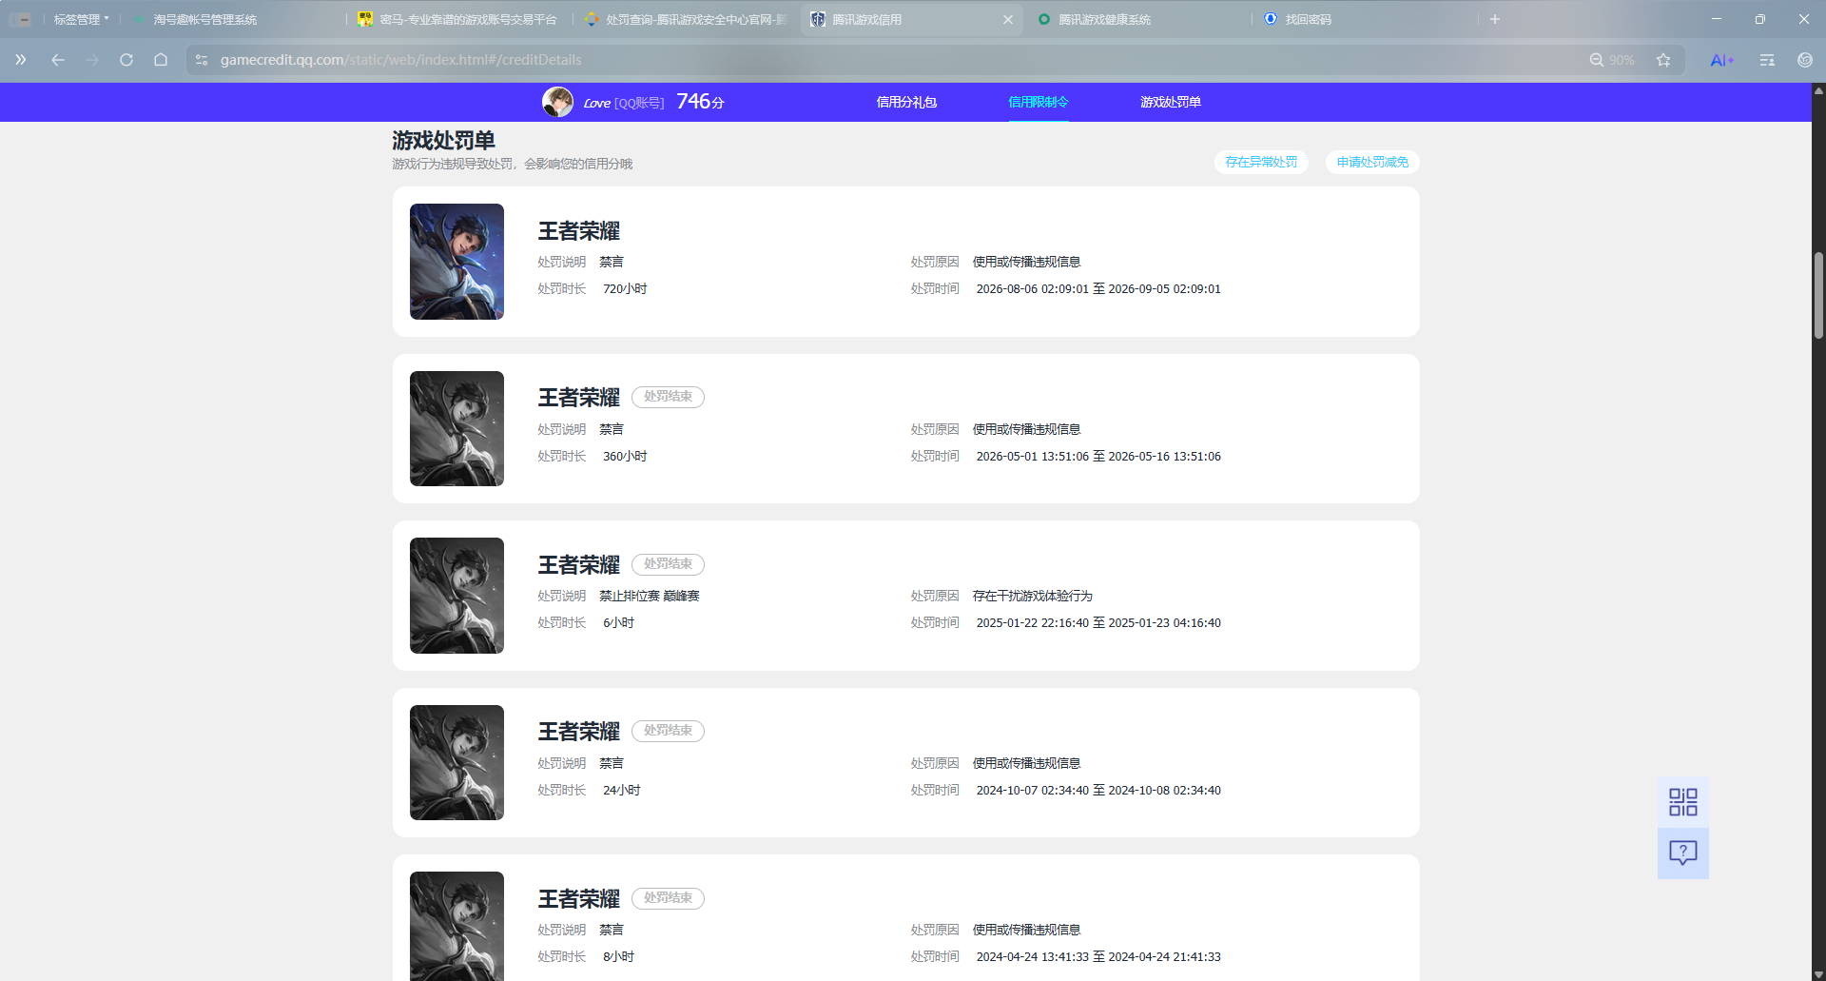Click the Love [QQ账号] account name
Viewport: 1826px width, 981px height.
point(624,103)
